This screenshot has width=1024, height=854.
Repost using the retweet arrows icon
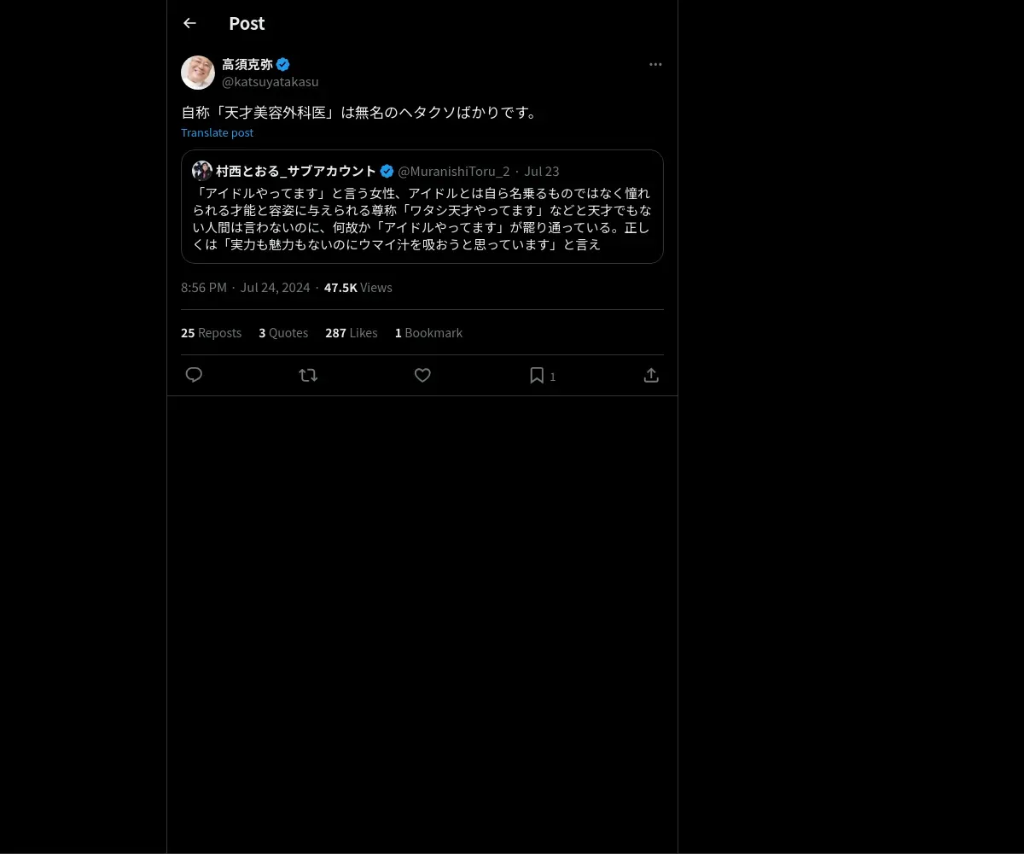click(x=308, y=375)
